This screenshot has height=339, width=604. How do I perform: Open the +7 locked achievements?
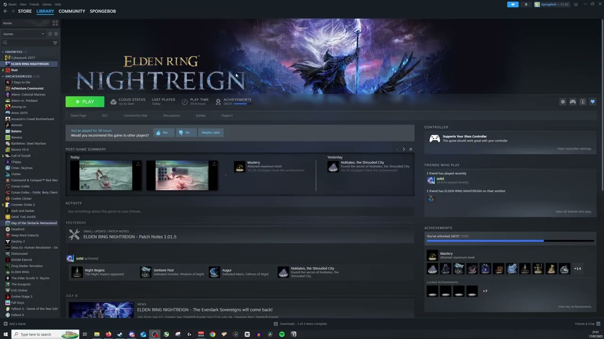485,291
